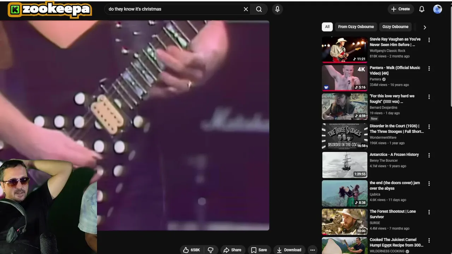The height and width of the screenshot is (254, 452).
Task: Open options menu for Cooked Camel Hump video
Action: (x=429, y=240)
